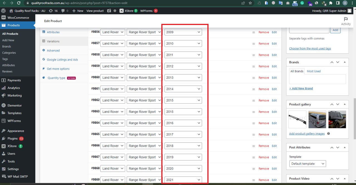Open Add New product page
356x185 pixels.
pyautogui.click(x=8, y=40)
